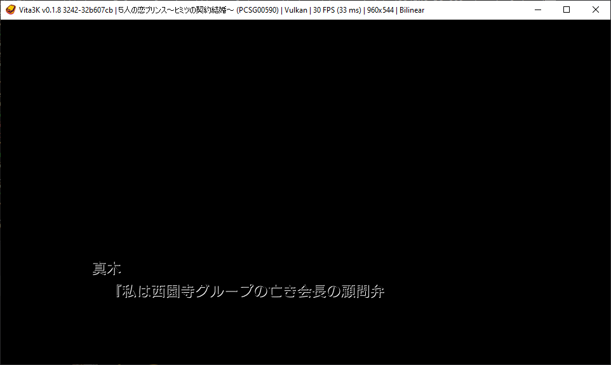Click the game viewport to advance dialogue
Image resolution: width=611 pixels, height=365 pixels.
(x=305, y=190)
